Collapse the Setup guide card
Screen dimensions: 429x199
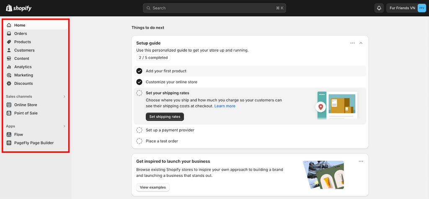pyautogui.click(x=361, y=43)
